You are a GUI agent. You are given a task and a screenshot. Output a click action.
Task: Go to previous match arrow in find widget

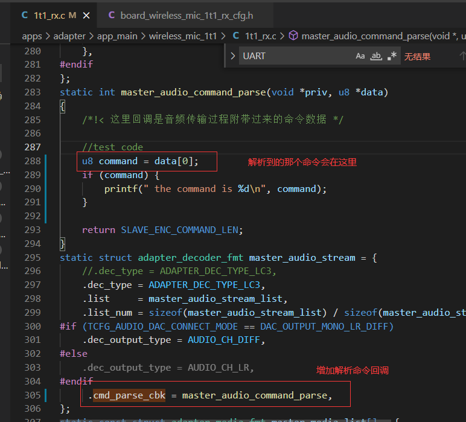tap(462, 56)
